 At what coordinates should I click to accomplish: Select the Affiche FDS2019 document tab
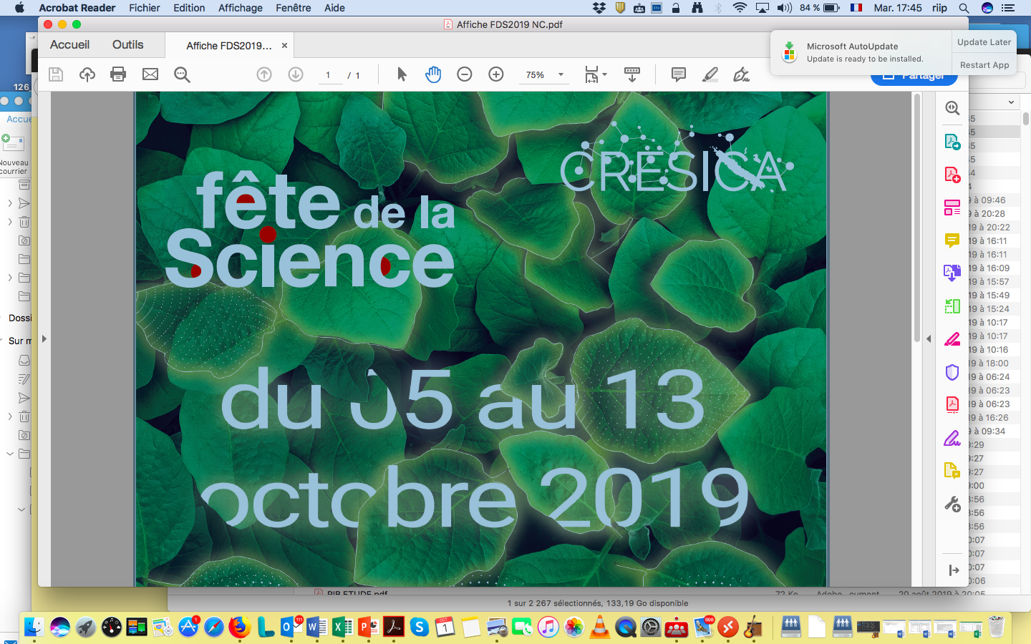tap(229, 45)
